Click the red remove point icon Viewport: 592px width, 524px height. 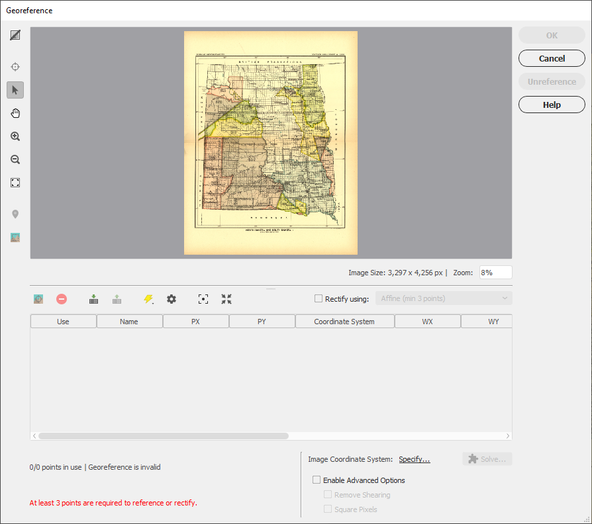62,299
